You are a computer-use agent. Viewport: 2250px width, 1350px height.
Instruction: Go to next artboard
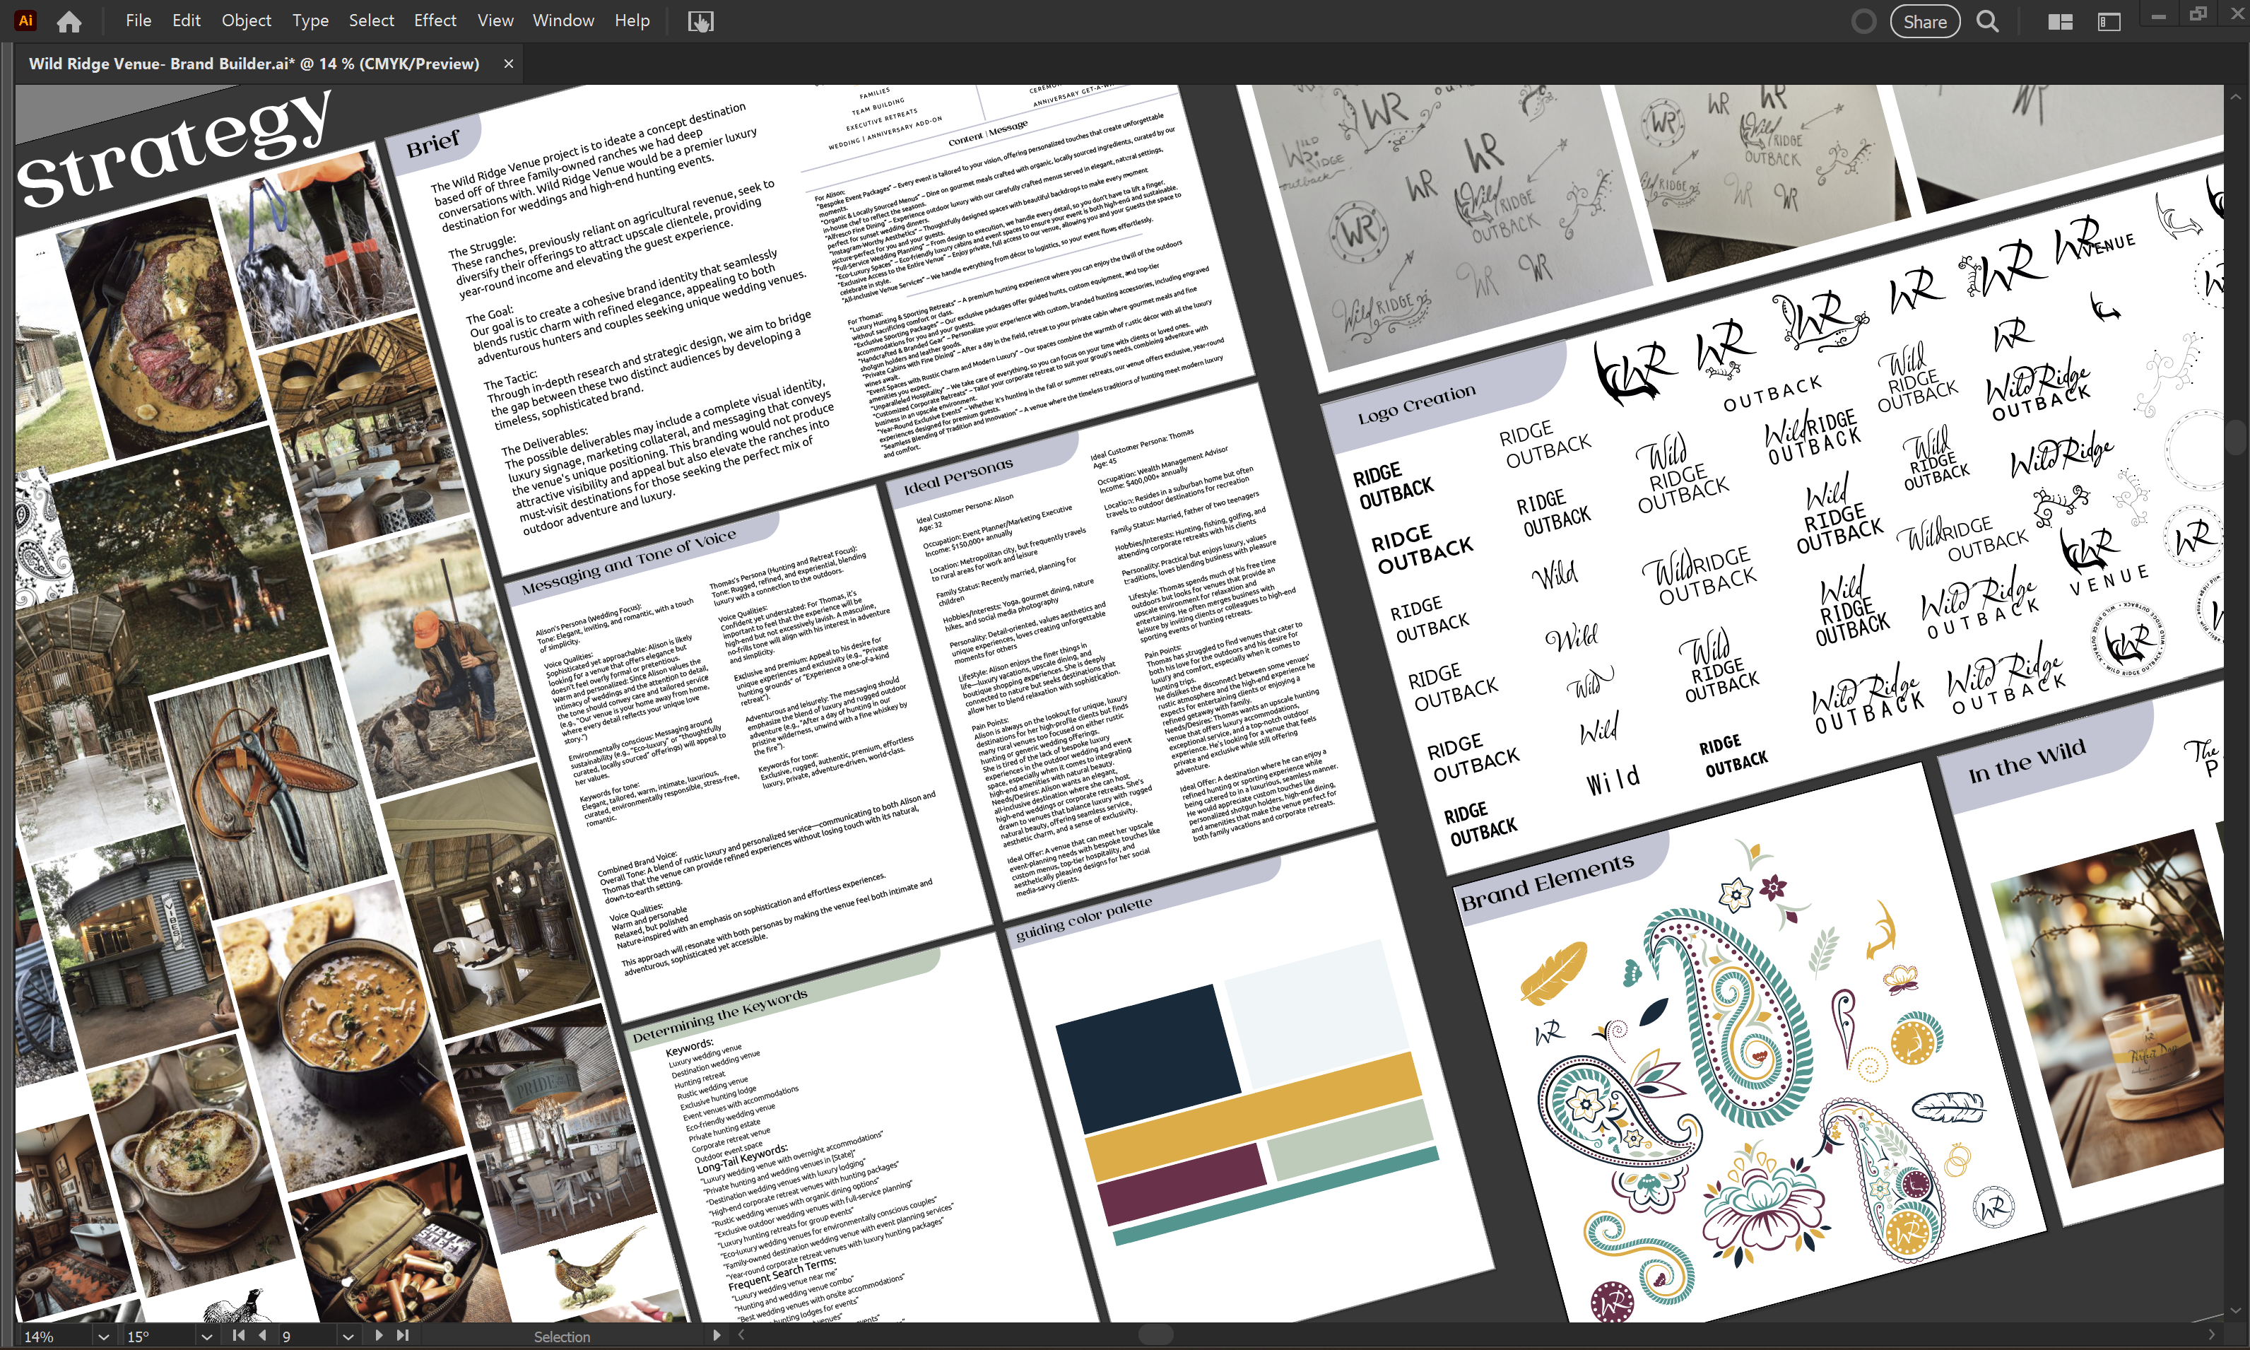pos(378,1335)
